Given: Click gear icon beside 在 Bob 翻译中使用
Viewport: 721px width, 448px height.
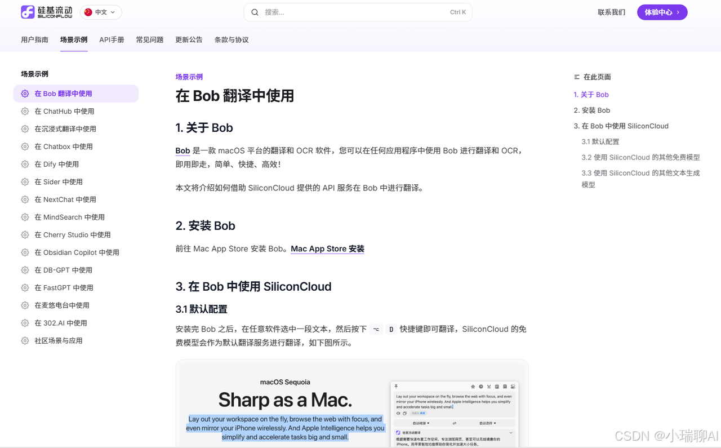Looking at the screenshot, I should pyautogui.click(x=25, y=94).
